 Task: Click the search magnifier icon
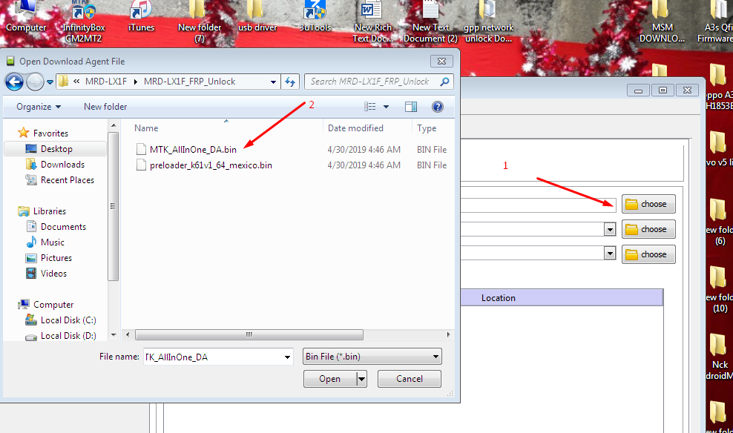coord(445,82)
